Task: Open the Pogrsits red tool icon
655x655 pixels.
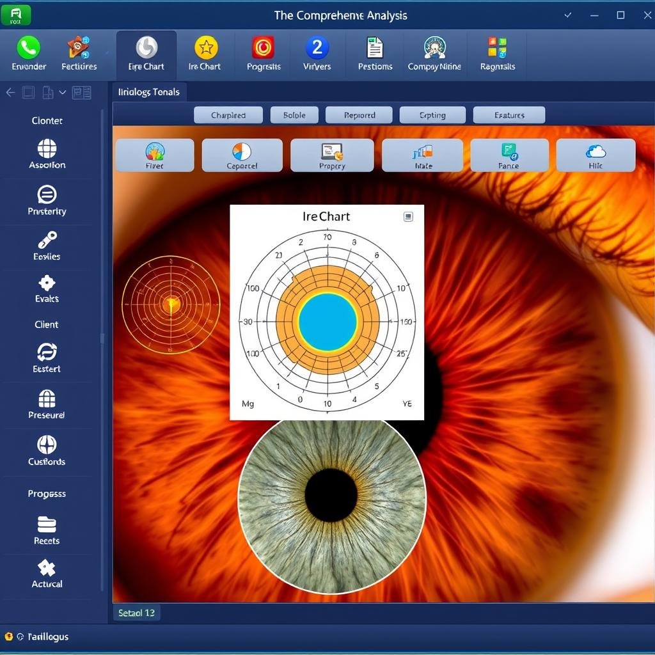Action: [263, 54]
